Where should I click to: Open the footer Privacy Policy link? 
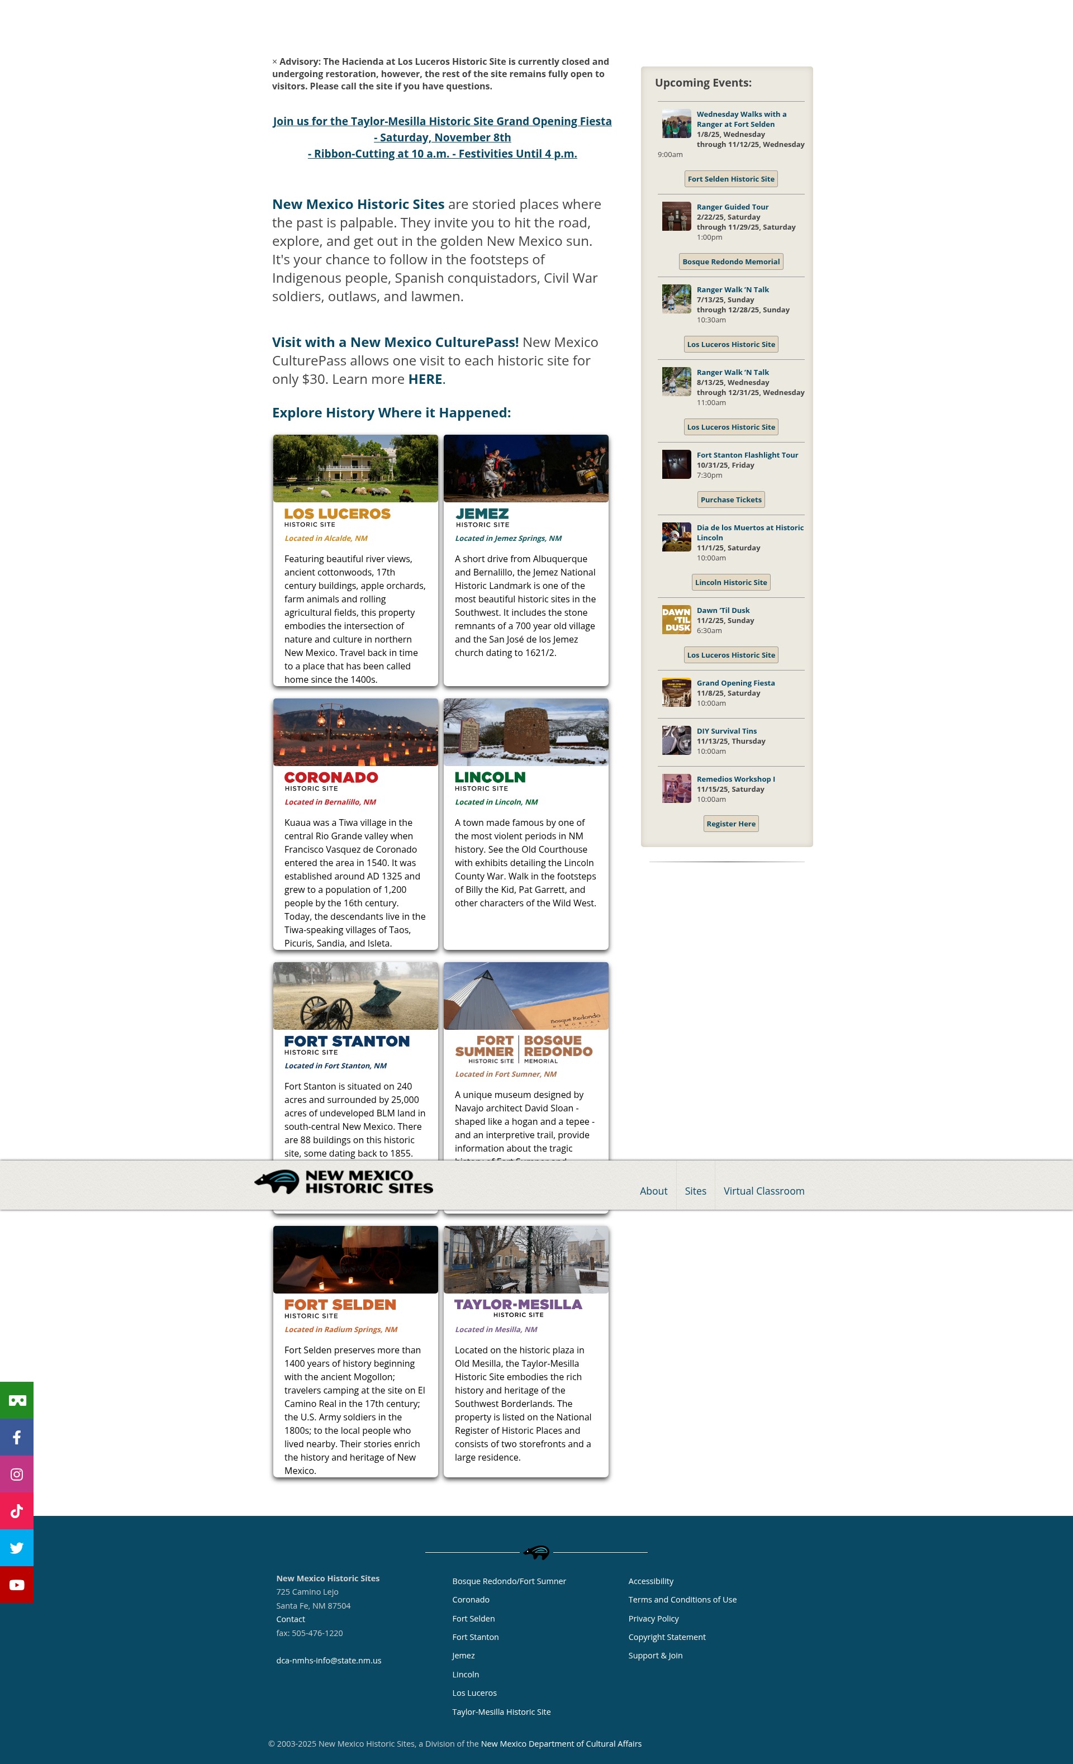coord(653,1619)
